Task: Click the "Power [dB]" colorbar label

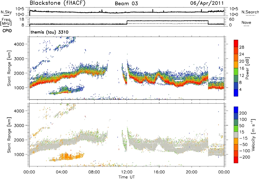Action: (x=247, y=68)
